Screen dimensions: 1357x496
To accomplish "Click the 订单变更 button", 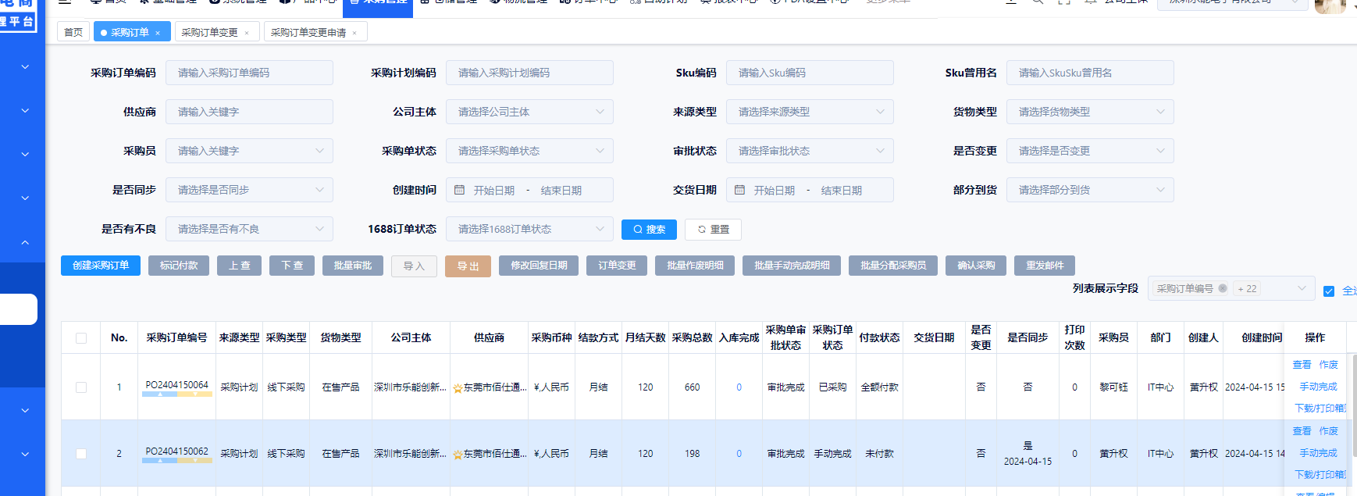I will (617, 266).
